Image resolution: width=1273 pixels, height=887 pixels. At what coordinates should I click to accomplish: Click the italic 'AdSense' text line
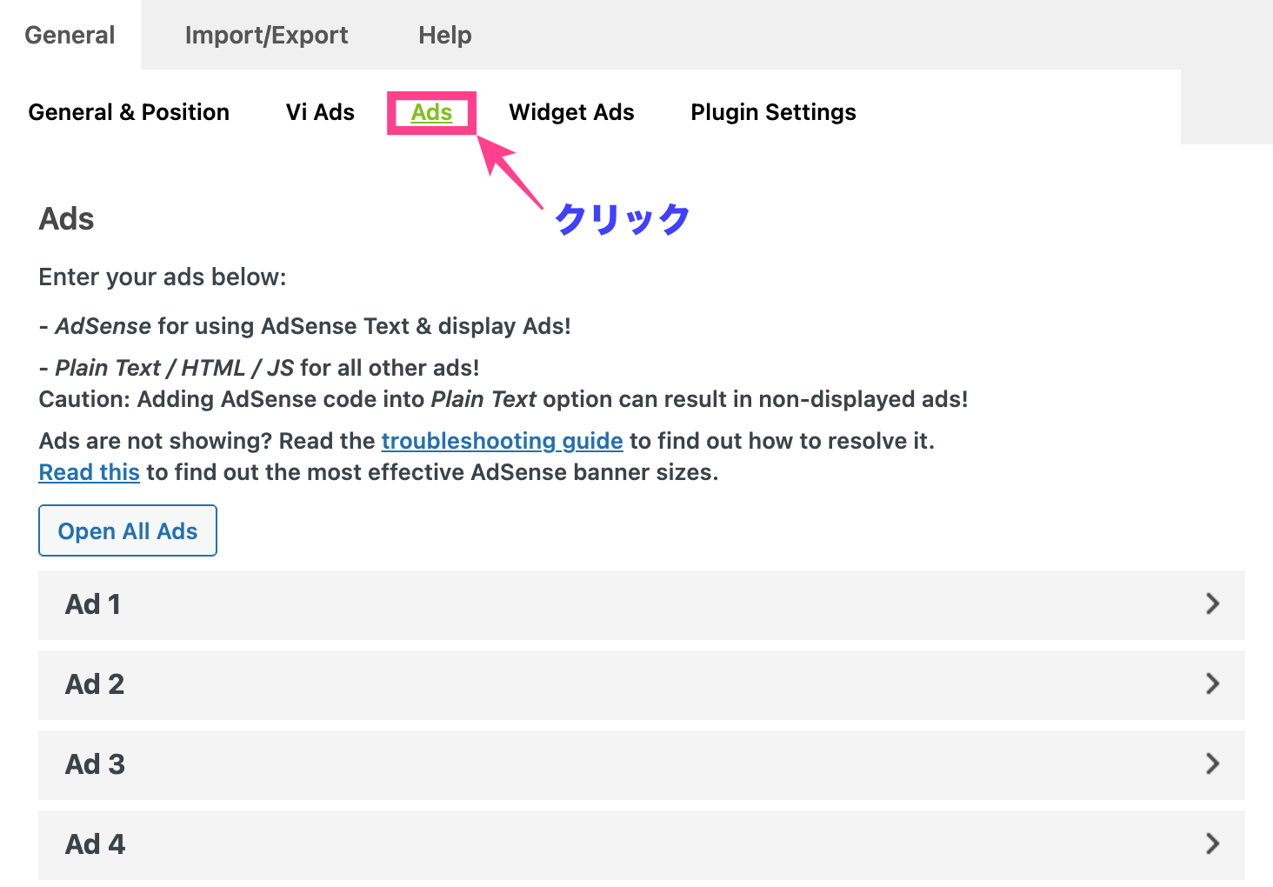tap(305, 326)
